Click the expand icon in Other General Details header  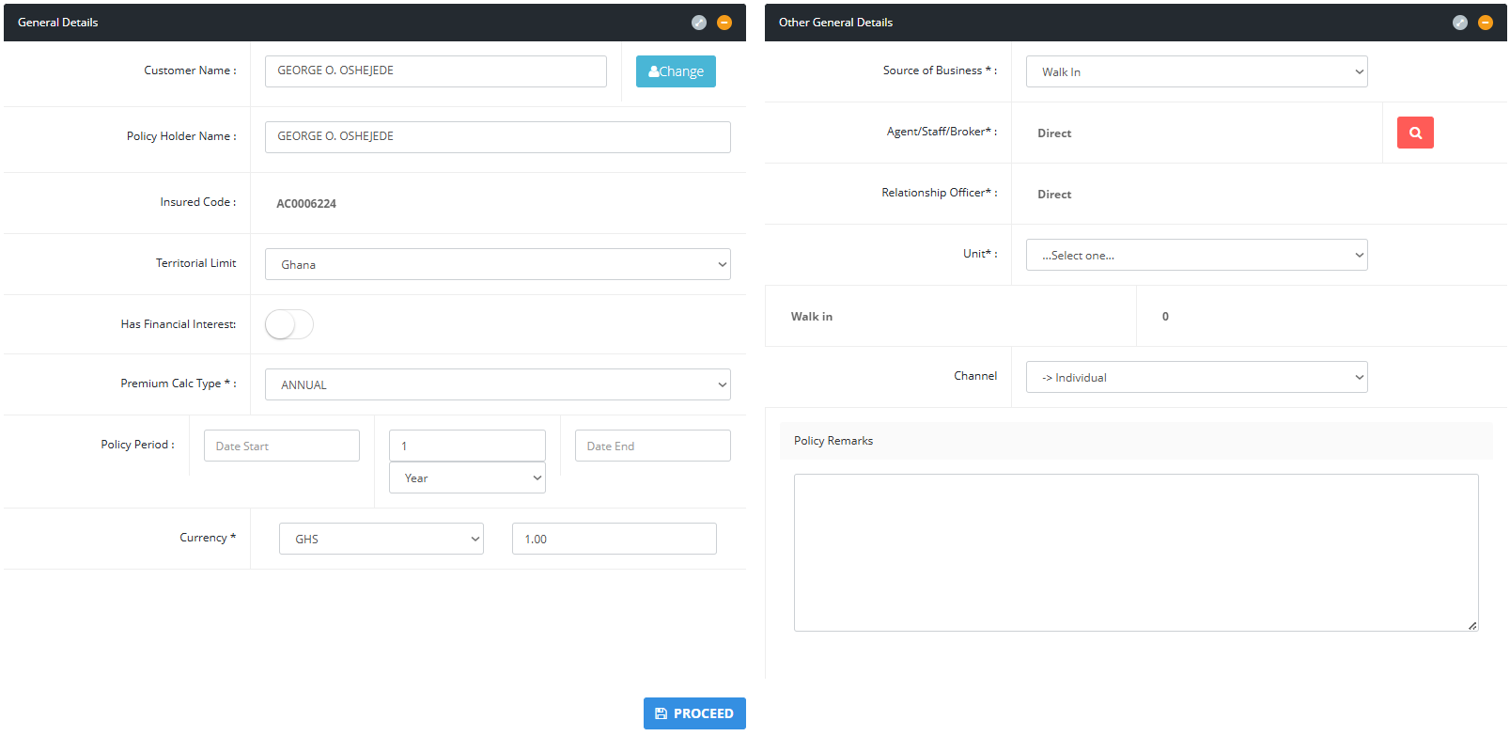pyautogui.click(x=1459, y=23)
